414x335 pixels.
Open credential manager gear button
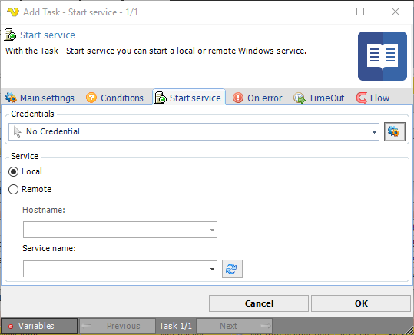tap(395, 131)
